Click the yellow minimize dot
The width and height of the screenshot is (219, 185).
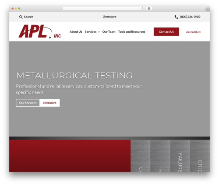(x=16, y=9)
